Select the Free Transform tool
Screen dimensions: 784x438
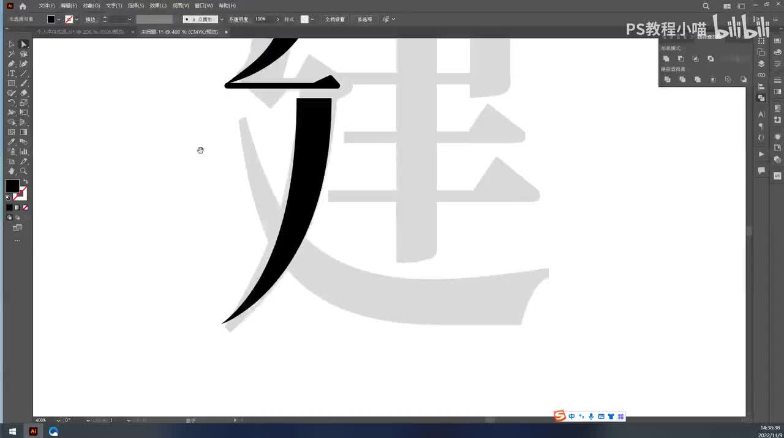click(x=24, y=113)
